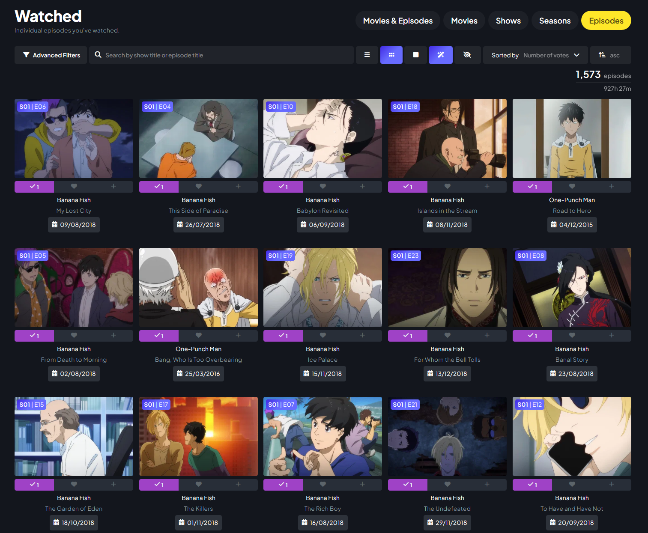Heart the For Whom the Bell Tolls episode
The height and width of the screenshot is (533, 648).
point(448,336)
